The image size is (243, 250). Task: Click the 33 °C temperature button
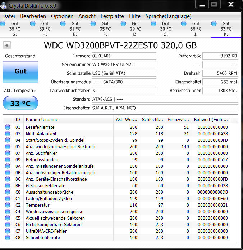coord(20,103)
